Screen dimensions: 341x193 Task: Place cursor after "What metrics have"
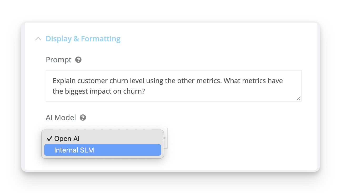coord(283,80)
